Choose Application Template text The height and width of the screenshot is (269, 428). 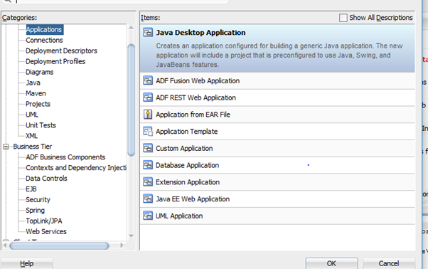coord(187,132)
